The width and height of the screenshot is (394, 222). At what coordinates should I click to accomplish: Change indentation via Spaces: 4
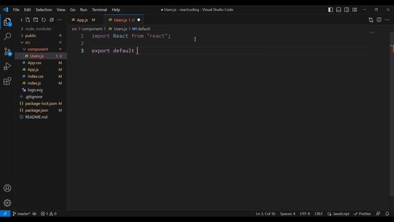pos(287,214)
